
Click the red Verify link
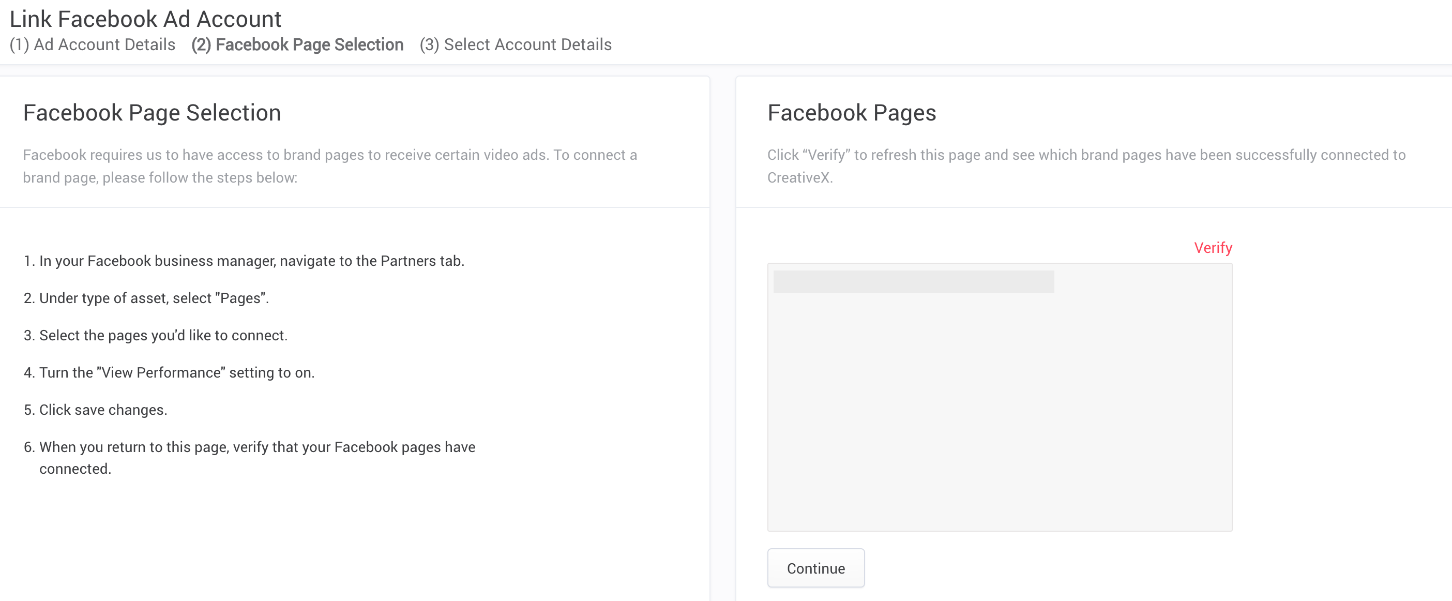point(1213,248)
